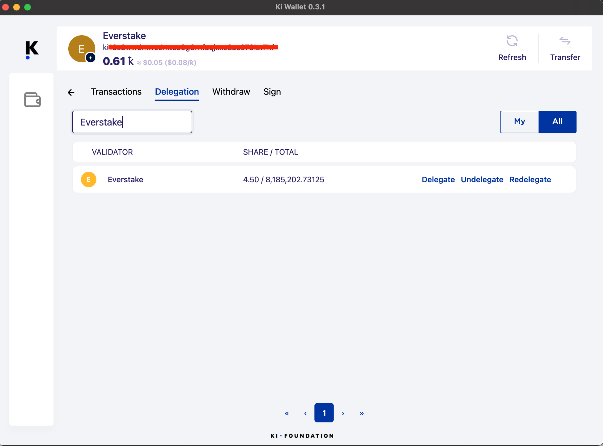603x446 pixels.
Task: Click the Everstake account avatar
Action: 82,49
